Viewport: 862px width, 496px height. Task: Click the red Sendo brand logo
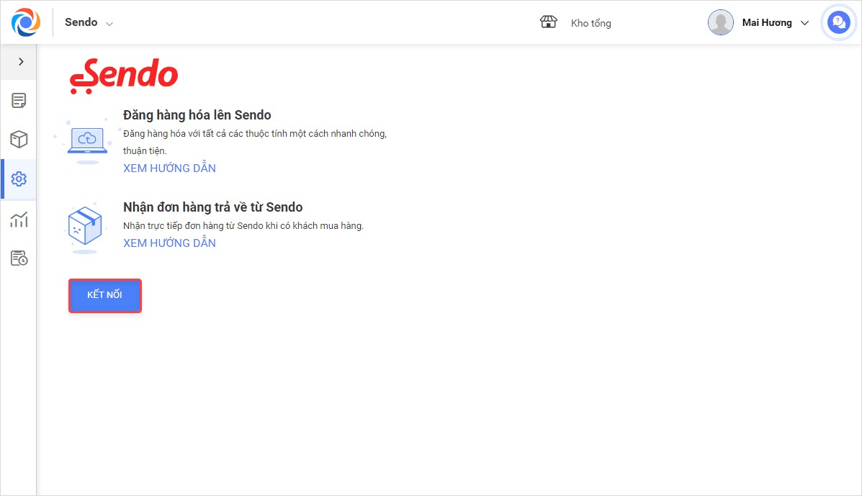click(123, 75)
